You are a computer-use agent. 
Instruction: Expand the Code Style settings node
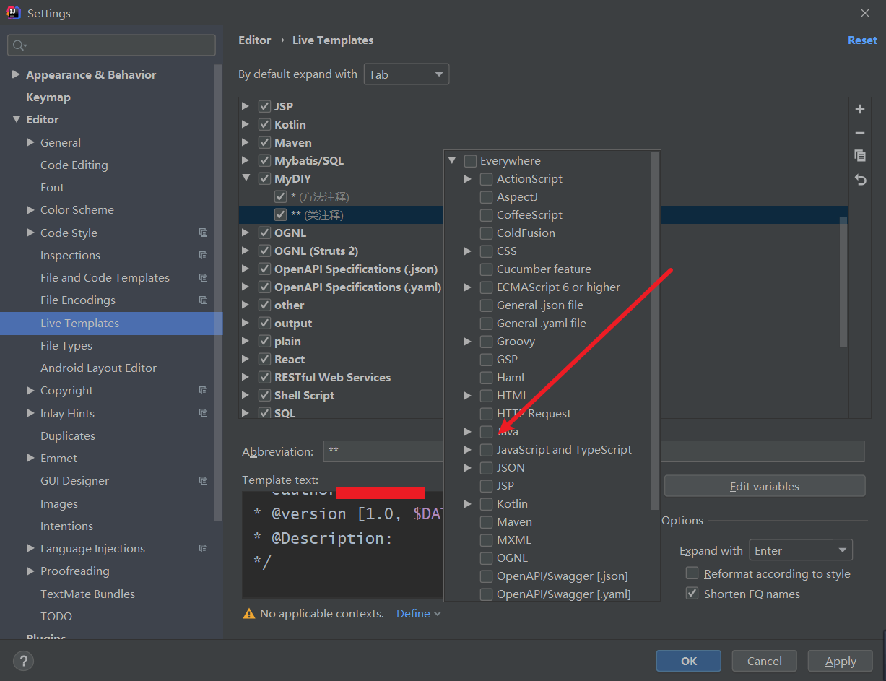[x=30, y=233]
